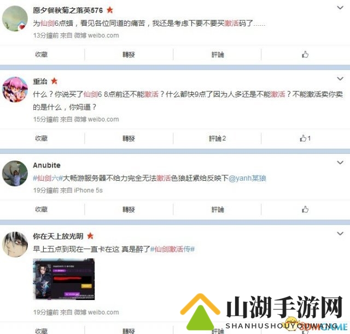Open avatar of 你在天上放光明
The width and height of the screenshot is (350, 334).
15,244
